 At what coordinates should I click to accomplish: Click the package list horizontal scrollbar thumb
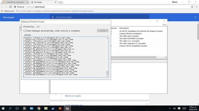(133, 57)
